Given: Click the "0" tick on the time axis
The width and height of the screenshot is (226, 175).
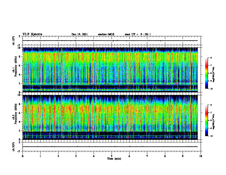Looking at the screenshot, I should 23,156.
